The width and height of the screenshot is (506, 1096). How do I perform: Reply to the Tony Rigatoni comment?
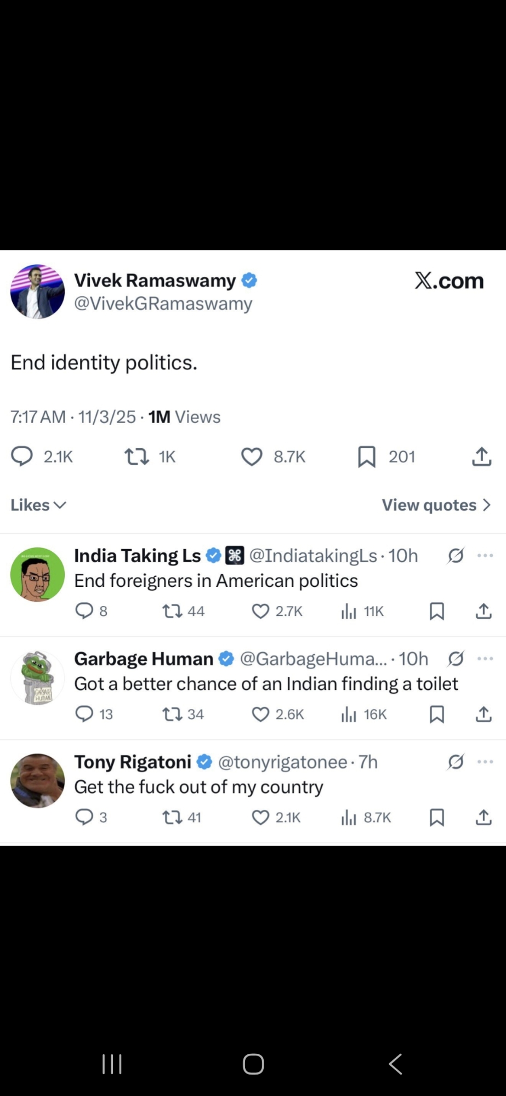click(x=84, y=817)
